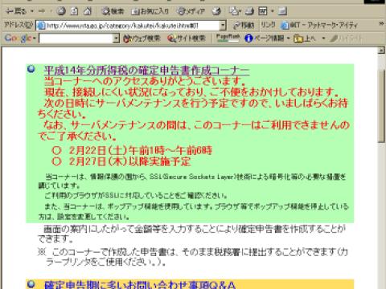Go to the Home page icon
This screenshot has height=289, width=386.
(87, 11)
